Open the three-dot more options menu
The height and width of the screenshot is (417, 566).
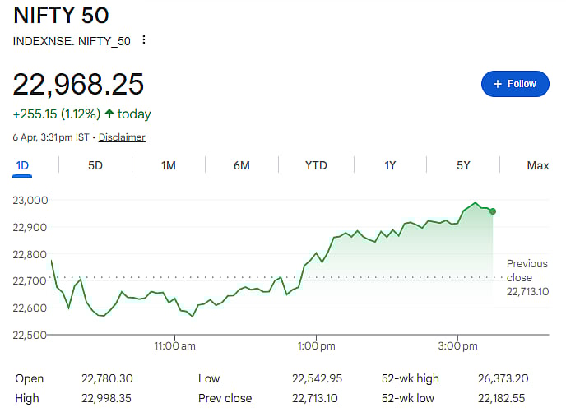(145, 40)
